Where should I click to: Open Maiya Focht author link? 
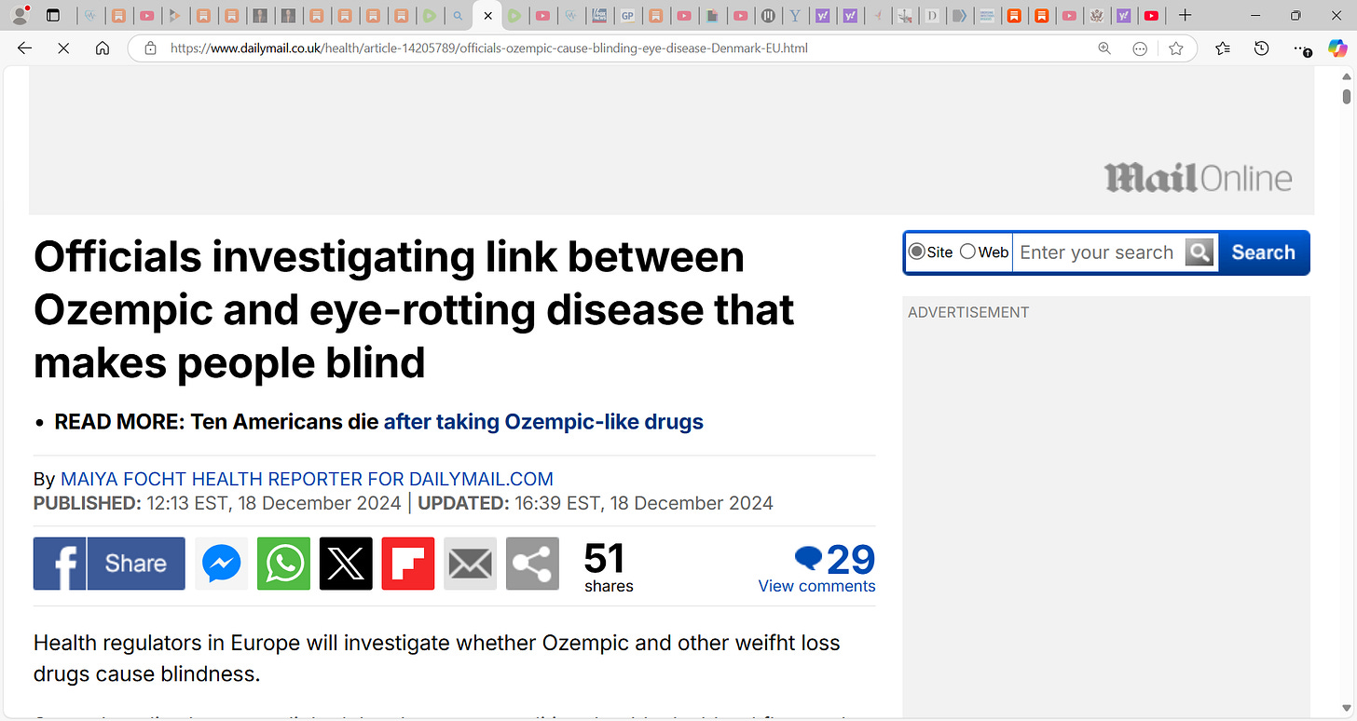(307, 480)
